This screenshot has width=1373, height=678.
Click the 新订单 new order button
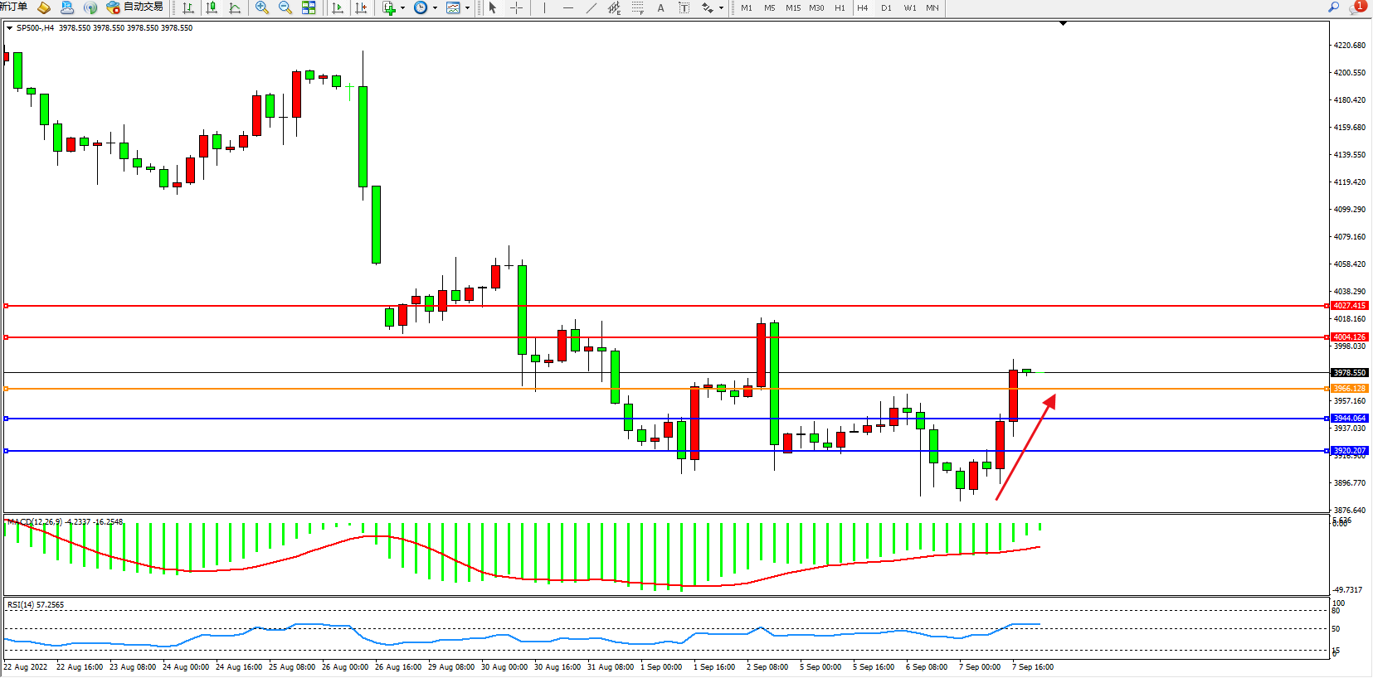point(13,7)
